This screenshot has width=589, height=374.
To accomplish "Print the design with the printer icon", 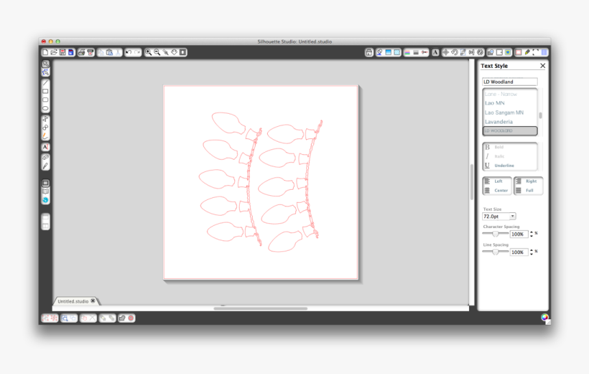I will pos(82,52).
